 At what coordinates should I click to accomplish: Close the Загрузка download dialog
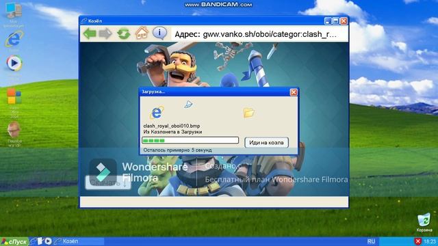294,92
